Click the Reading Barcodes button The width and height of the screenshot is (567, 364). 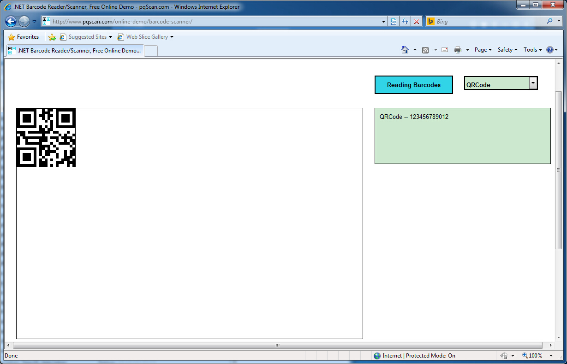414,85
